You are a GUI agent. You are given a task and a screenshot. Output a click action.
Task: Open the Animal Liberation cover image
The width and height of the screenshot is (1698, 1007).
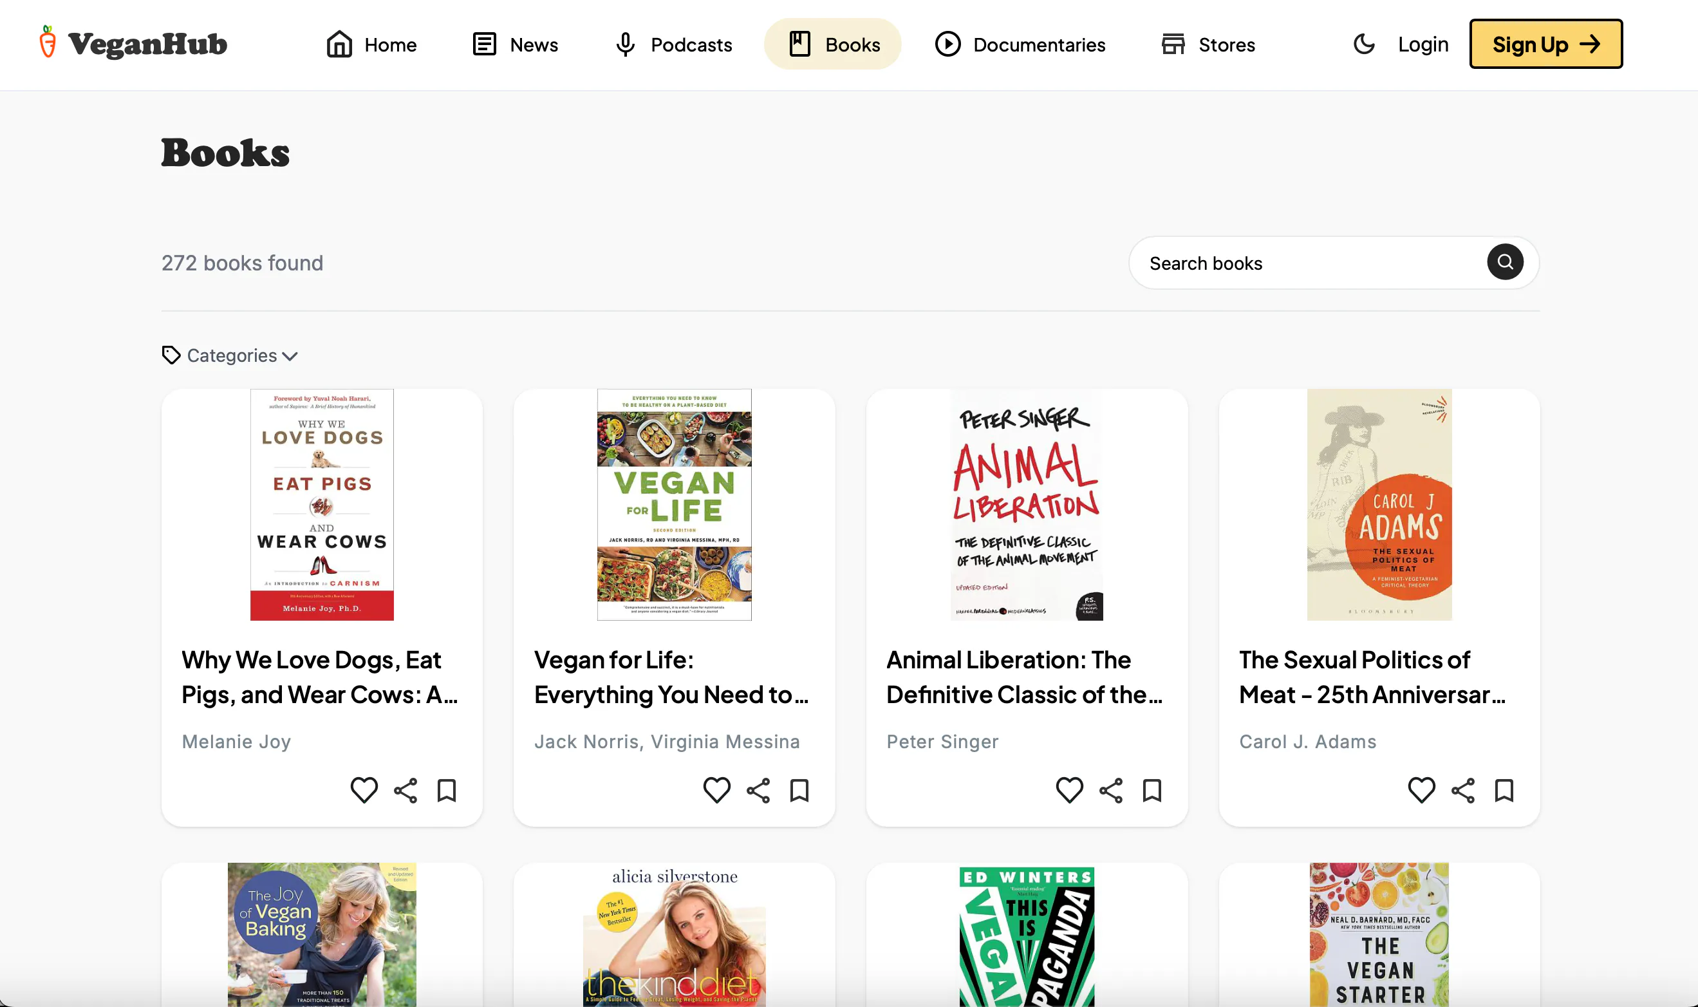[x=1027, y=504]
